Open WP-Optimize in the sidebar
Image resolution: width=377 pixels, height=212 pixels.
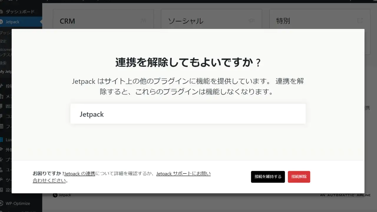[x=18, y=203]
